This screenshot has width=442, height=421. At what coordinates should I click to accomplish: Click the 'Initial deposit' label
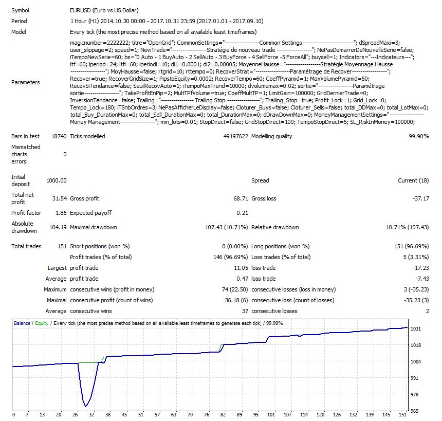click(20, 180)
